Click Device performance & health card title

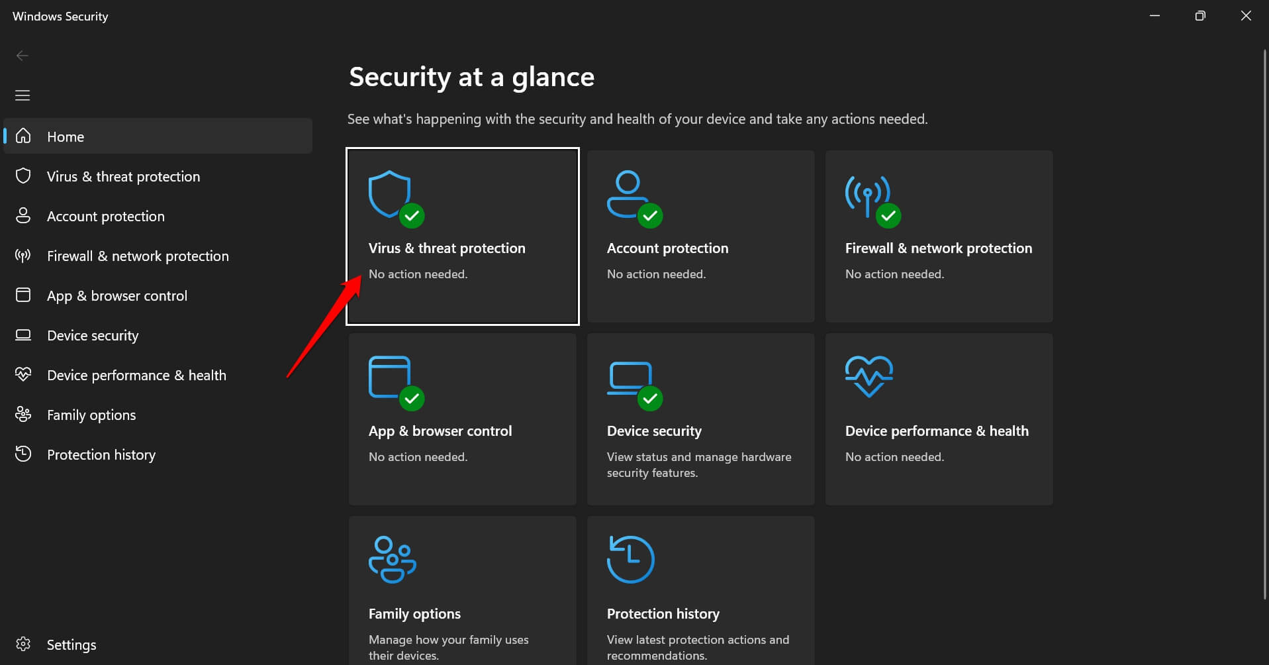click(x=937, y=431)
